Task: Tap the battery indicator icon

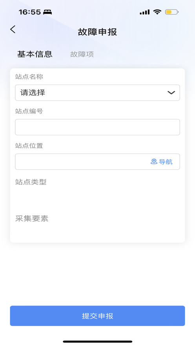Action: coord(172,12)
